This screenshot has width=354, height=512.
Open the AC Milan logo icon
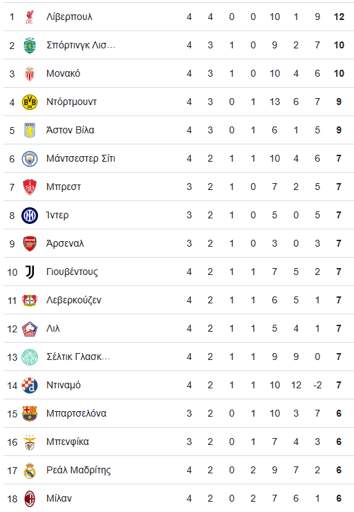pyautogui.click(x=30, y=499)
